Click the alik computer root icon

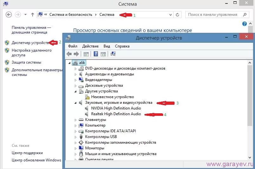[75, 63]
